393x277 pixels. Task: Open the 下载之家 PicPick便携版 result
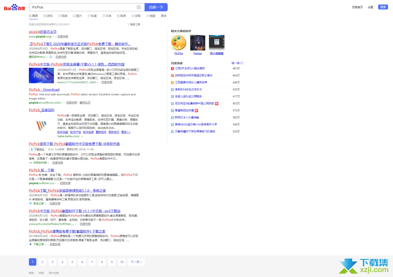pyautogui.click(x=67, y=231)
